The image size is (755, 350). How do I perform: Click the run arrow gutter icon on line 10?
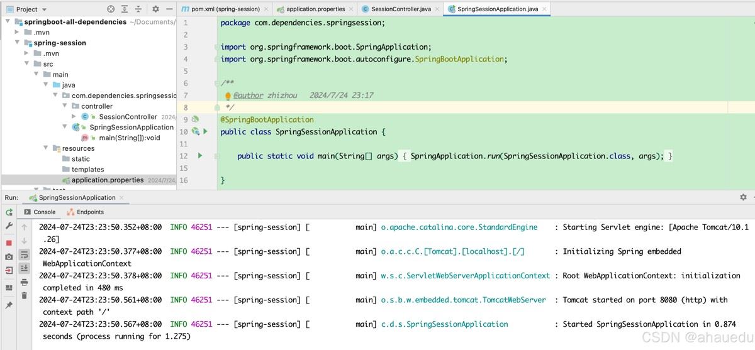(205, 131)
